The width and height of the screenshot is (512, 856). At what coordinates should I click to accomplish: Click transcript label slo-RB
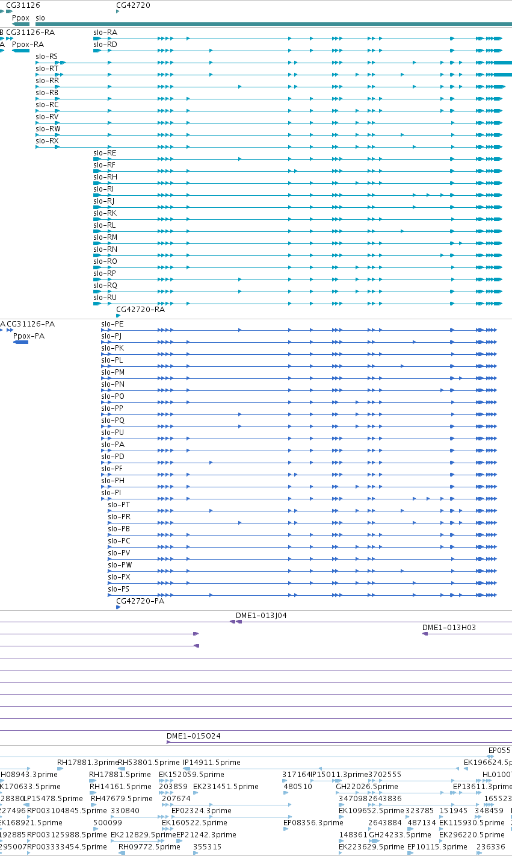(47, 93)
